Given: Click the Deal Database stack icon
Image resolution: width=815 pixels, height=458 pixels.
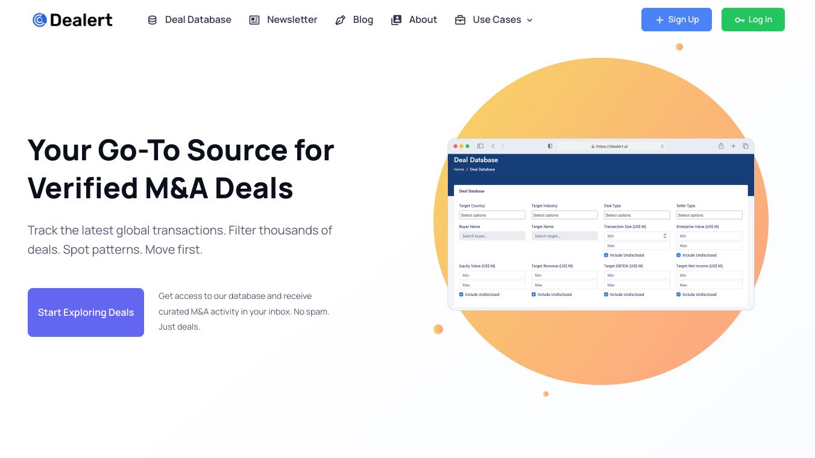Looking at the screenshot, I should click(153, 20).
